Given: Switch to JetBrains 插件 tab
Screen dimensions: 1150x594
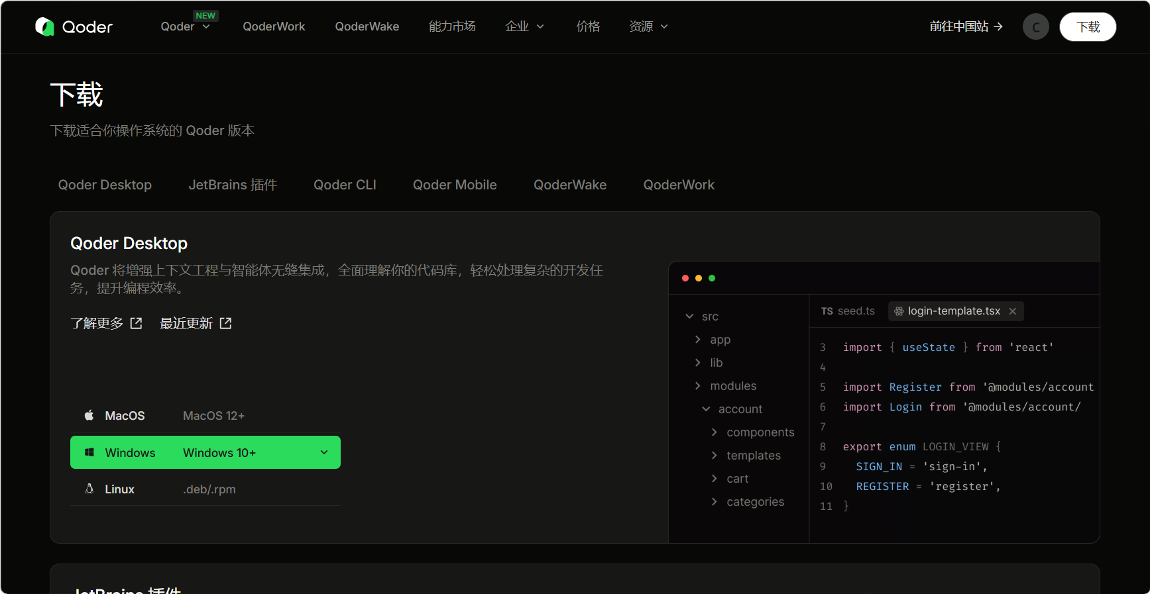Looking at the screenshot, I should [233, 185].
